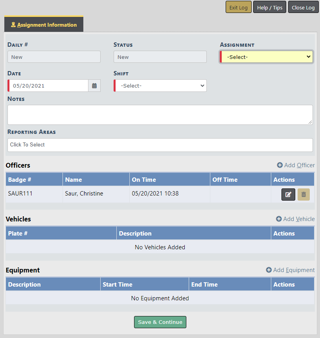Click the Badge # column header
The width and height of the screenshot is (320, 338).
pyautogui.click(x=20, y=180)
